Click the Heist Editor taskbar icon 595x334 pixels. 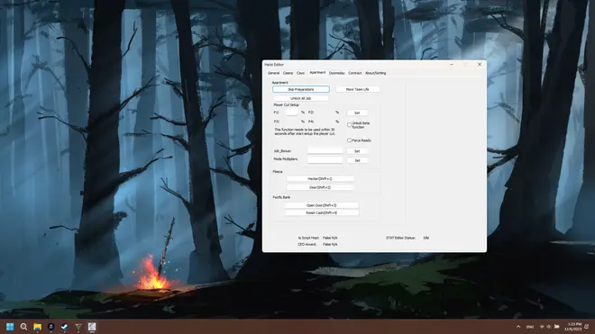(x=92, y=327)
